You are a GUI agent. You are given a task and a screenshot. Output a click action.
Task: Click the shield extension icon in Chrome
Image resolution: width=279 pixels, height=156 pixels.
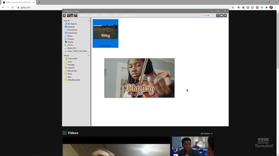click(x=238, y=7)
